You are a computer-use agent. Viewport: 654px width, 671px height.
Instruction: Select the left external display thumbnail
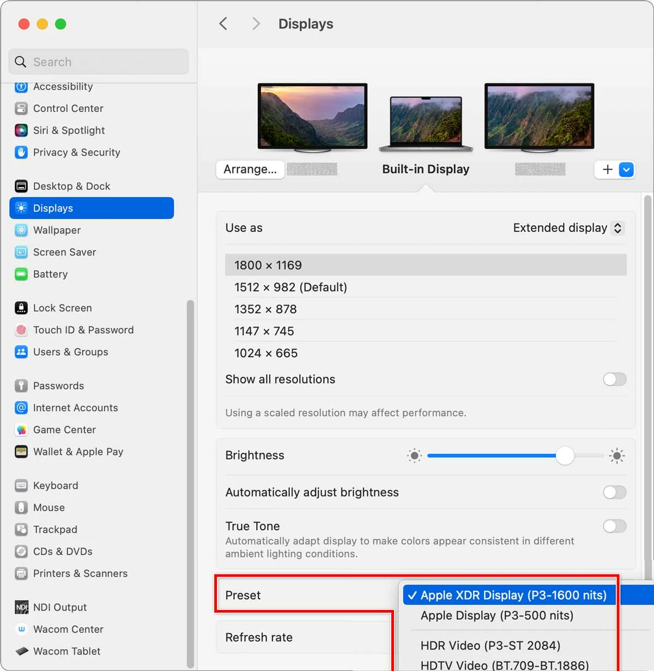click(312, 117)
